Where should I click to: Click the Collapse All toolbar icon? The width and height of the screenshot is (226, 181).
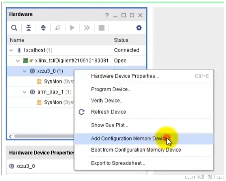coord(29,28)
